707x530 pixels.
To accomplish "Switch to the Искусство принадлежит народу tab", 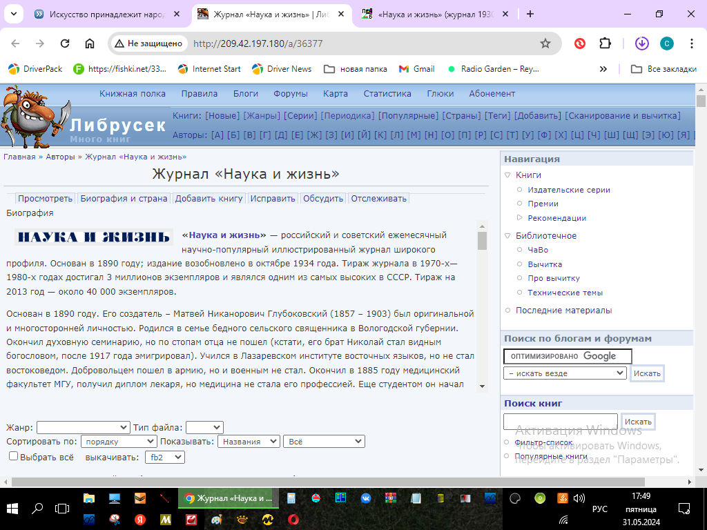I will point(108,14).
